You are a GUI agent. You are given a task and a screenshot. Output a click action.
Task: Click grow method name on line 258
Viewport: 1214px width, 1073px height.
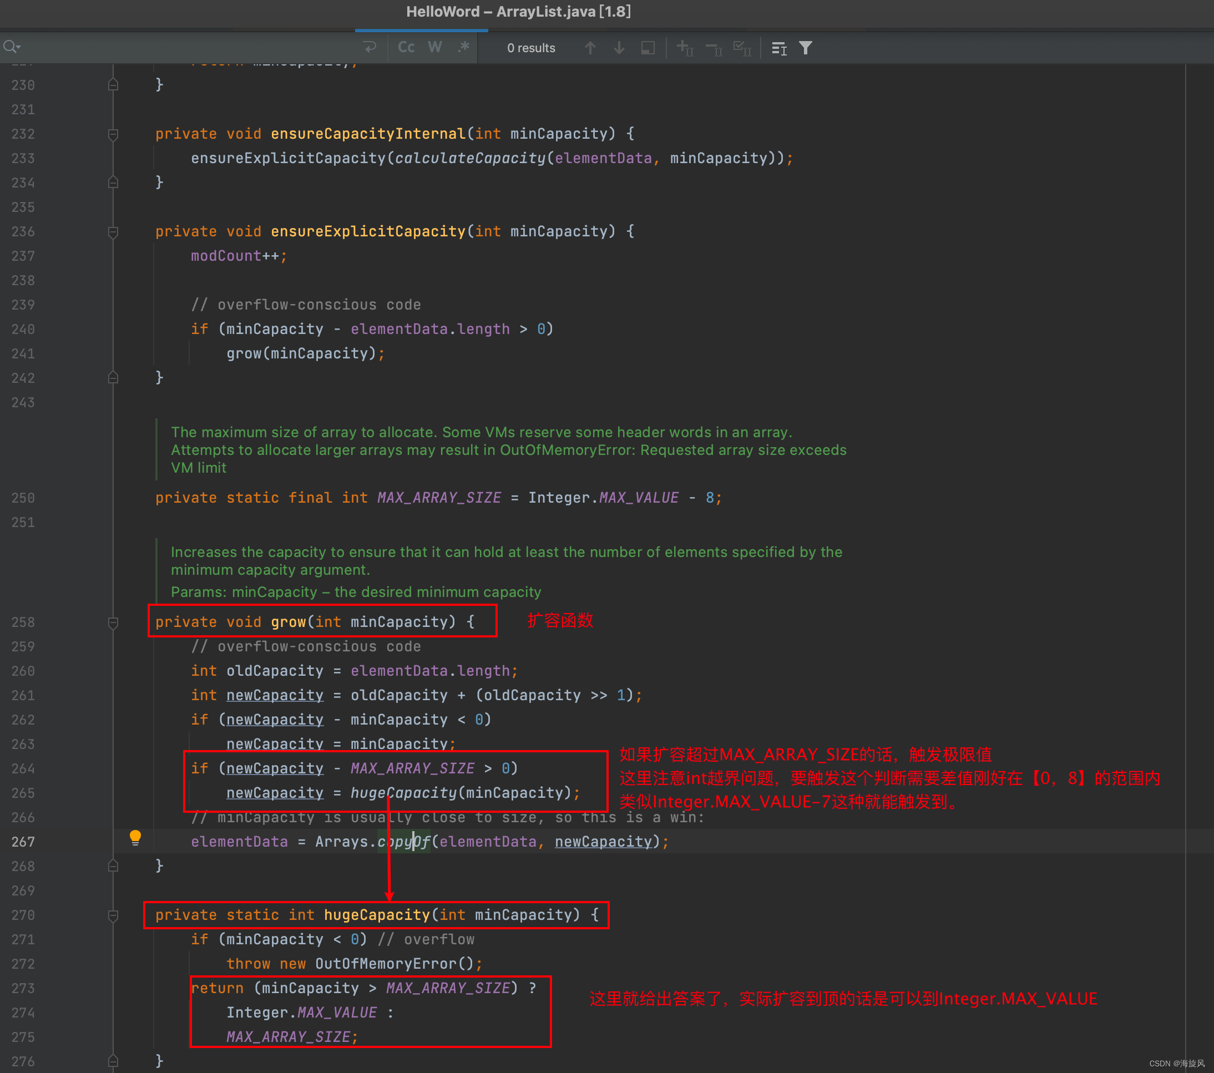pyautogui.click(x=288, y=622)
